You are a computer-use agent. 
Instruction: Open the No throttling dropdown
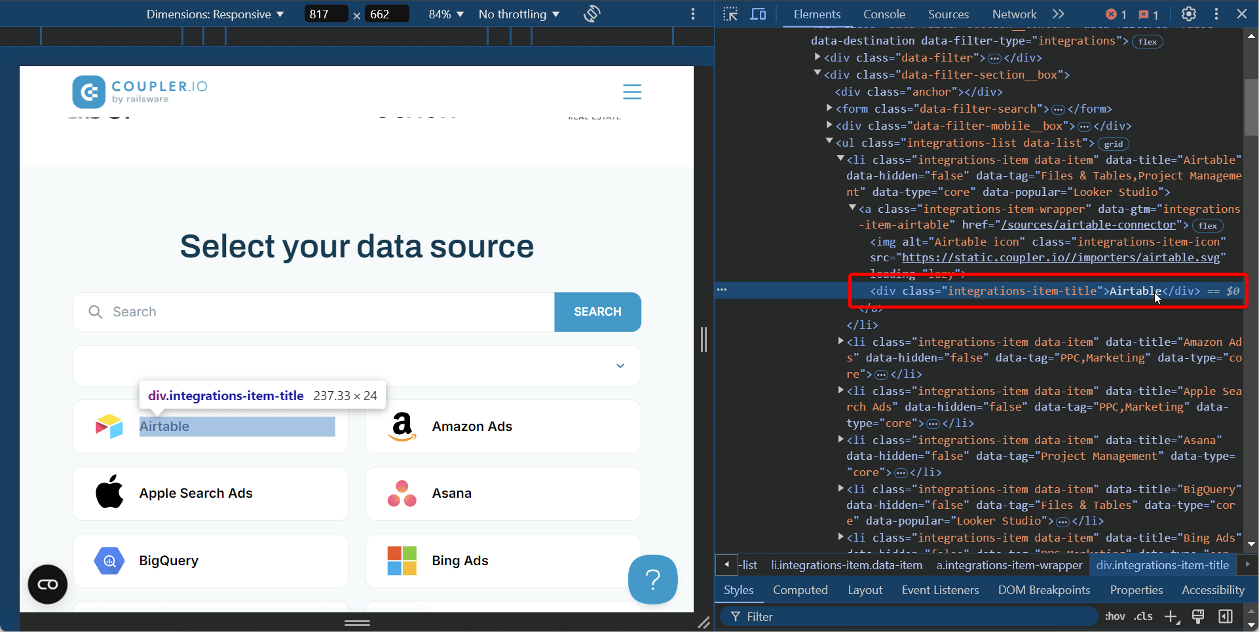pyautogui.click(x=519, y=14)
